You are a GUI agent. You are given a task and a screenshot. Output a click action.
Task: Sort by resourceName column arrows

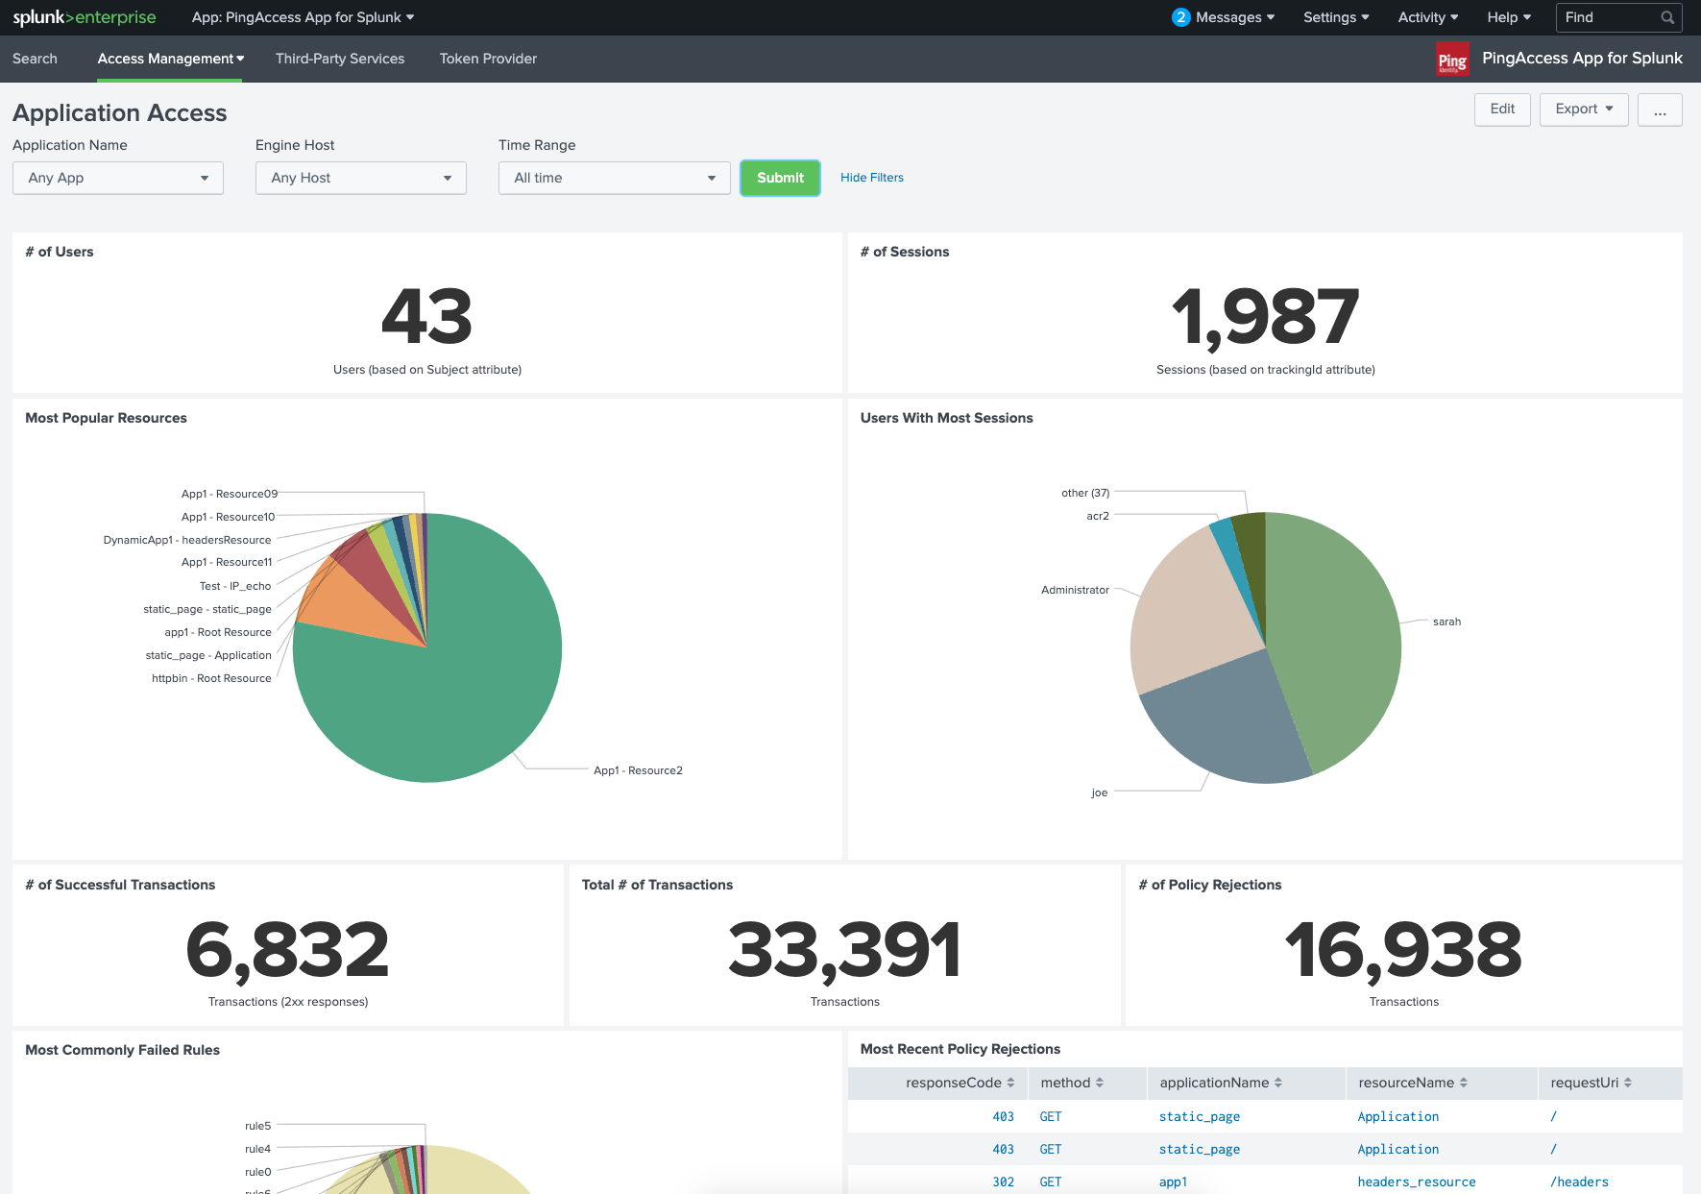tap(1464, 1083)
